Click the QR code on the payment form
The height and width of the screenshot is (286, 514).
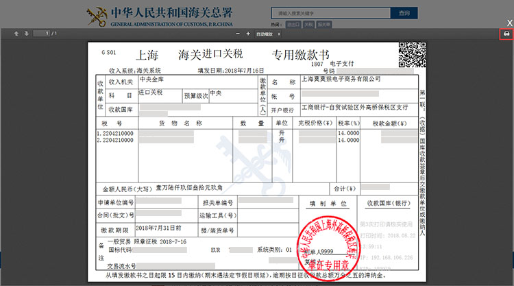pos(413,54)
